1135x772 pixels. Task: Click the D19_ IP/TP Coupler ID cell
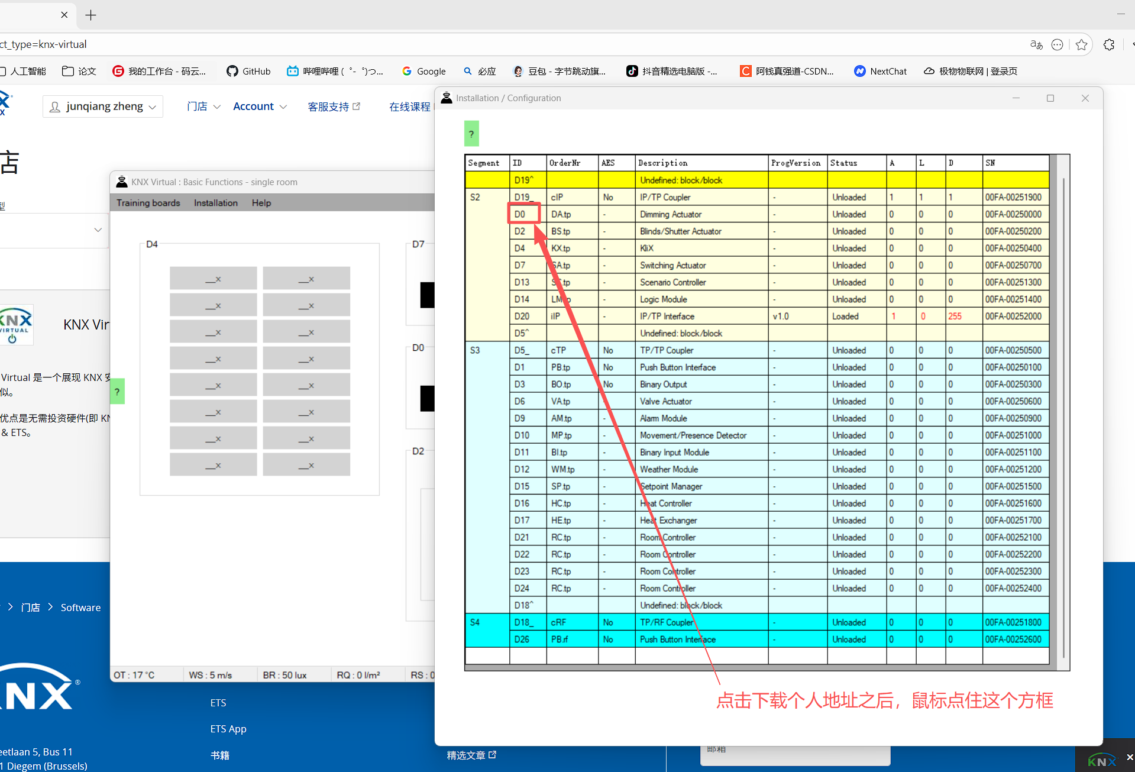[528, 197]
